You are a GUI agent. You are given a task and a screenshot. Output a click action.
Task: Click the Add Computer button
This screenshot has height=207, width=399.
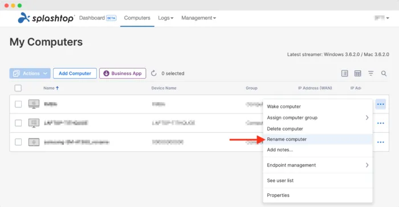coord(75,74)
